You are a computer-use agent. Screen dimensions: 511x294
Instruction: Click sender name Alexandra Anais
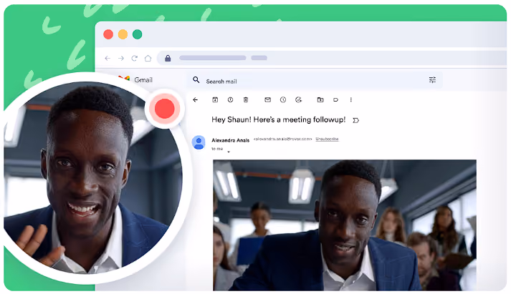click(230, 140)
